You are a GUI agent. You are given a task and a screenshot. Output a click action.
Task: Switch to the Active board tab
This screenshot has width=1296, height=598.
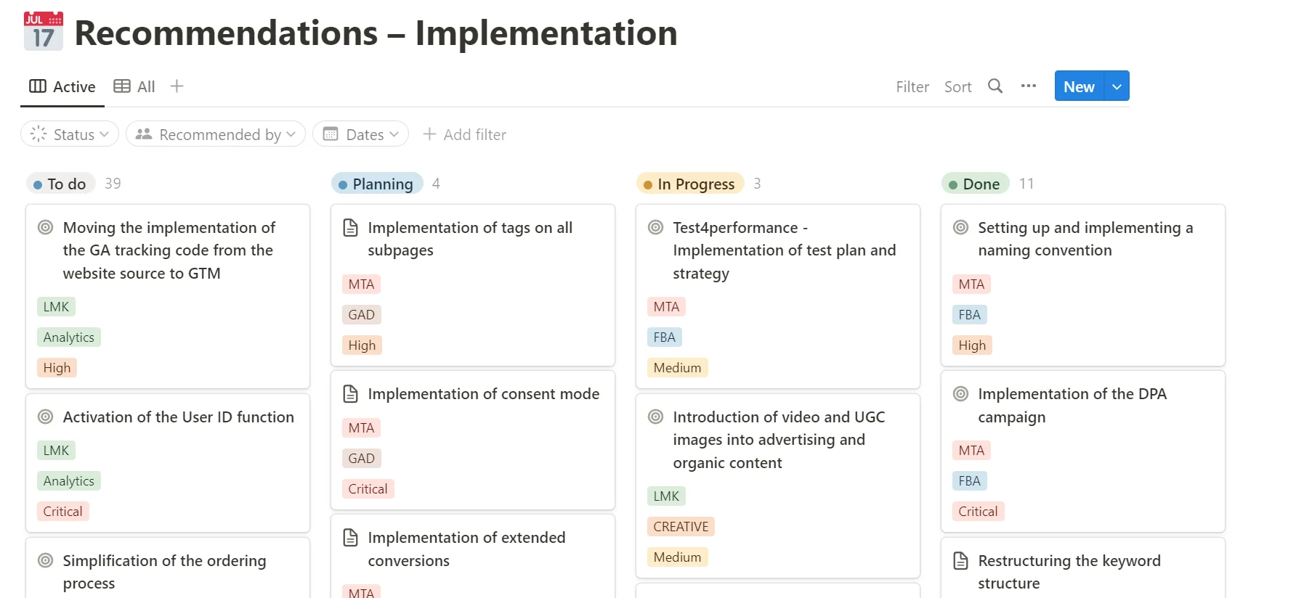62,86
